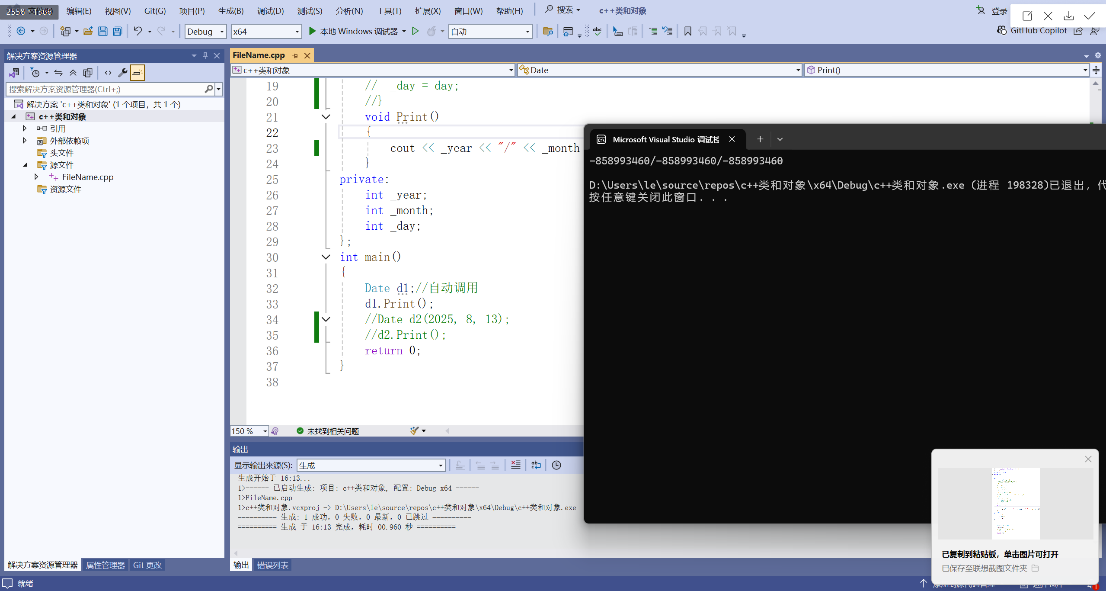Collapse the void Print() code block
The width and height of the screenshot is (1106, 591).
(326, 117)
